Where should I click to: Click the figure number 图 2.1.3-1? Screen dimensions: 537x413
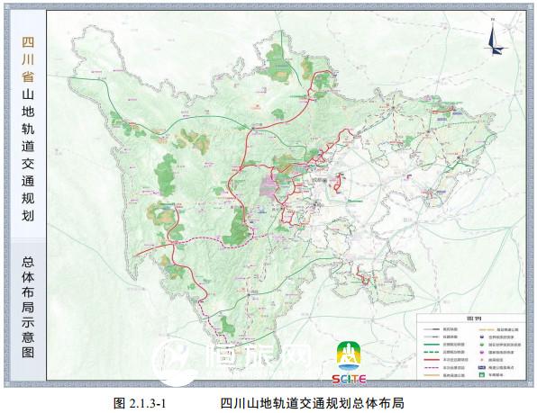point(140,403)
